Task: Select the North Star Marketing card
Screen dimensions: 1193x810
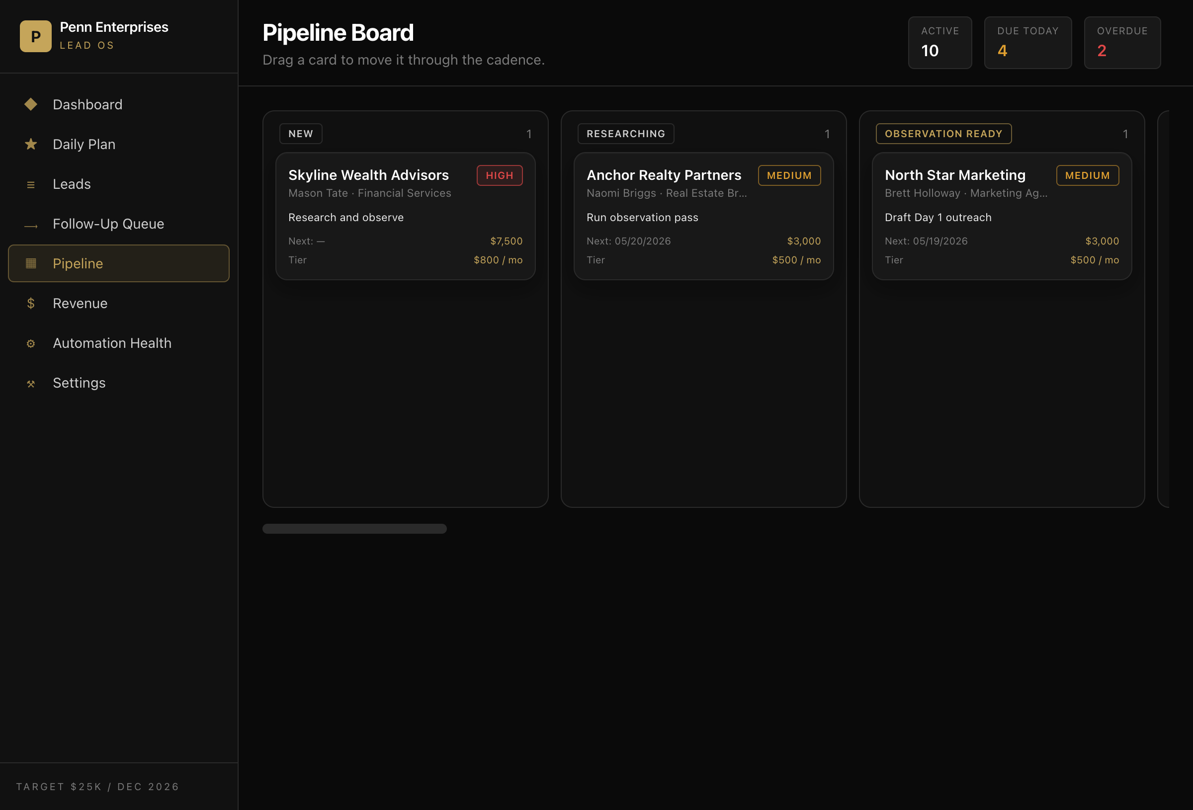Action: pos(1002,216)
